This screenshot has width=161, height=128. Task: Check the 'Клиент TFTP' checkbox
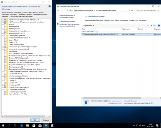5,42
